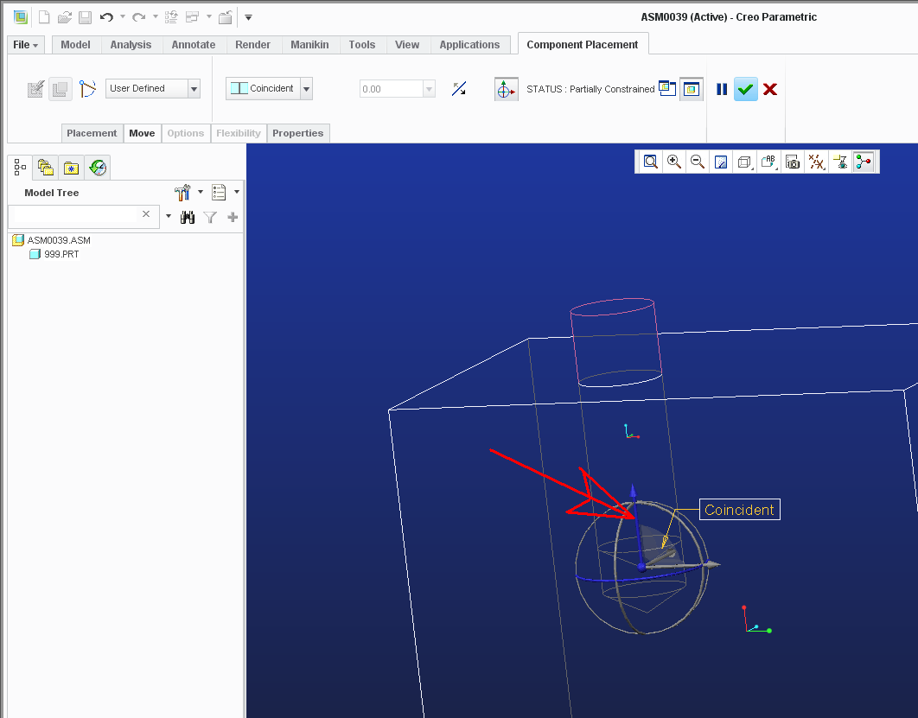Click the Open file icon

[x=65, y=17]
